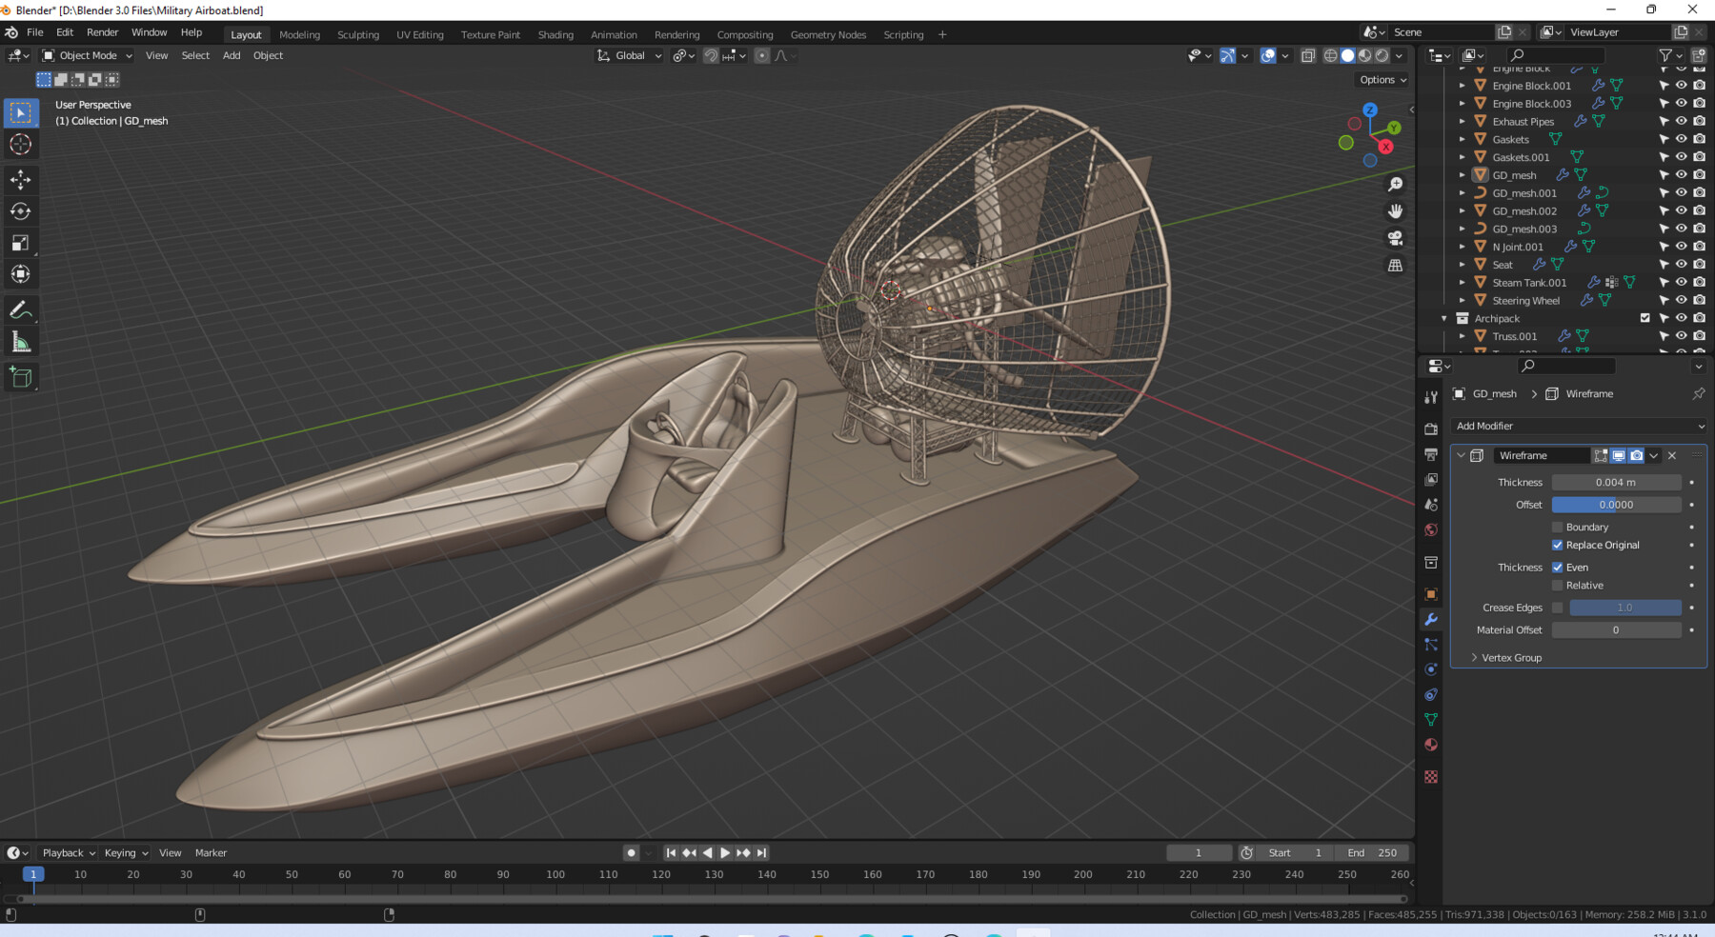
Task: Expand the Vertex Group section
Action: click(x=1509, y=657)
